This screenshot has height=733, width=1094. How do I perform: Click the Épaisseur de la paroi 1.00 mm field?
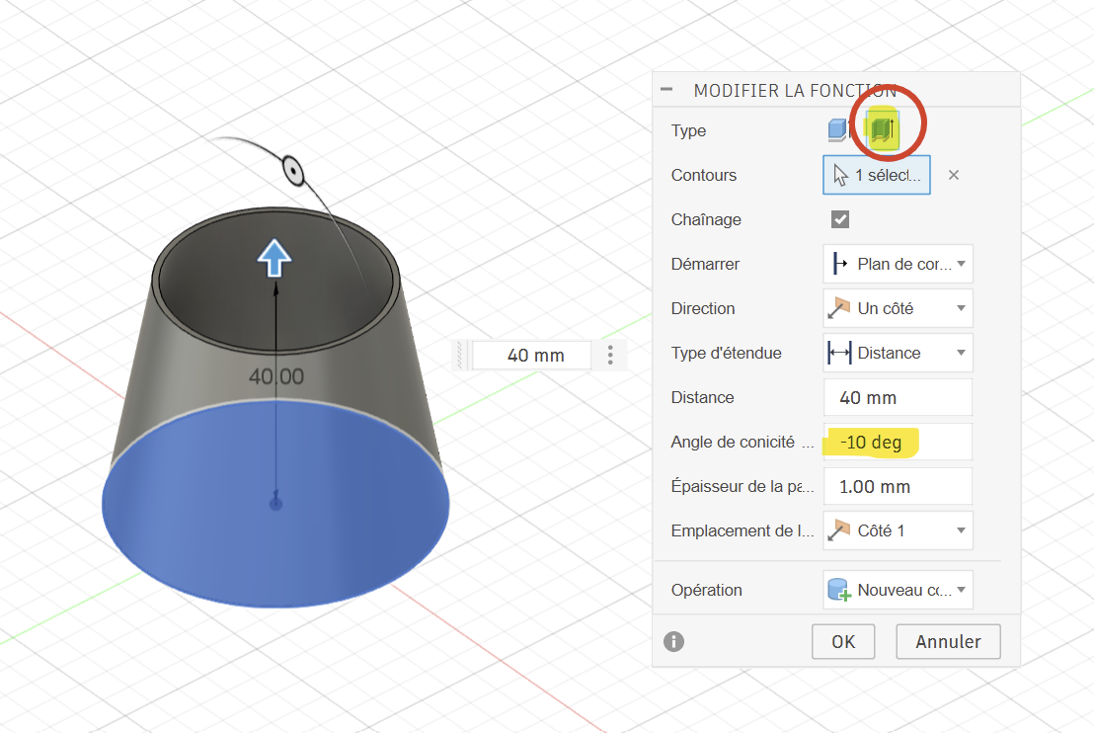click(x=898, y=487)
